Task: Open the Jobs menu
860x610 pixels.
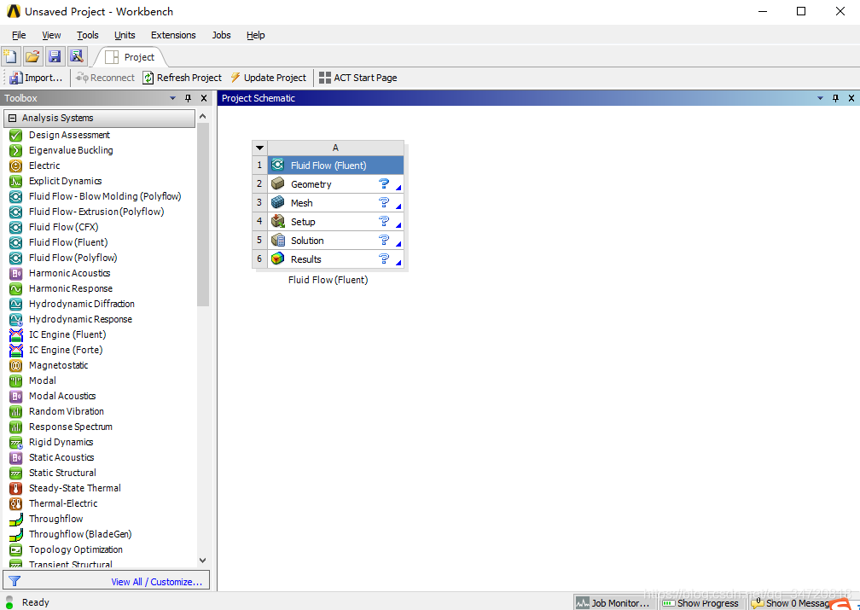Action: tap(221, 35)
